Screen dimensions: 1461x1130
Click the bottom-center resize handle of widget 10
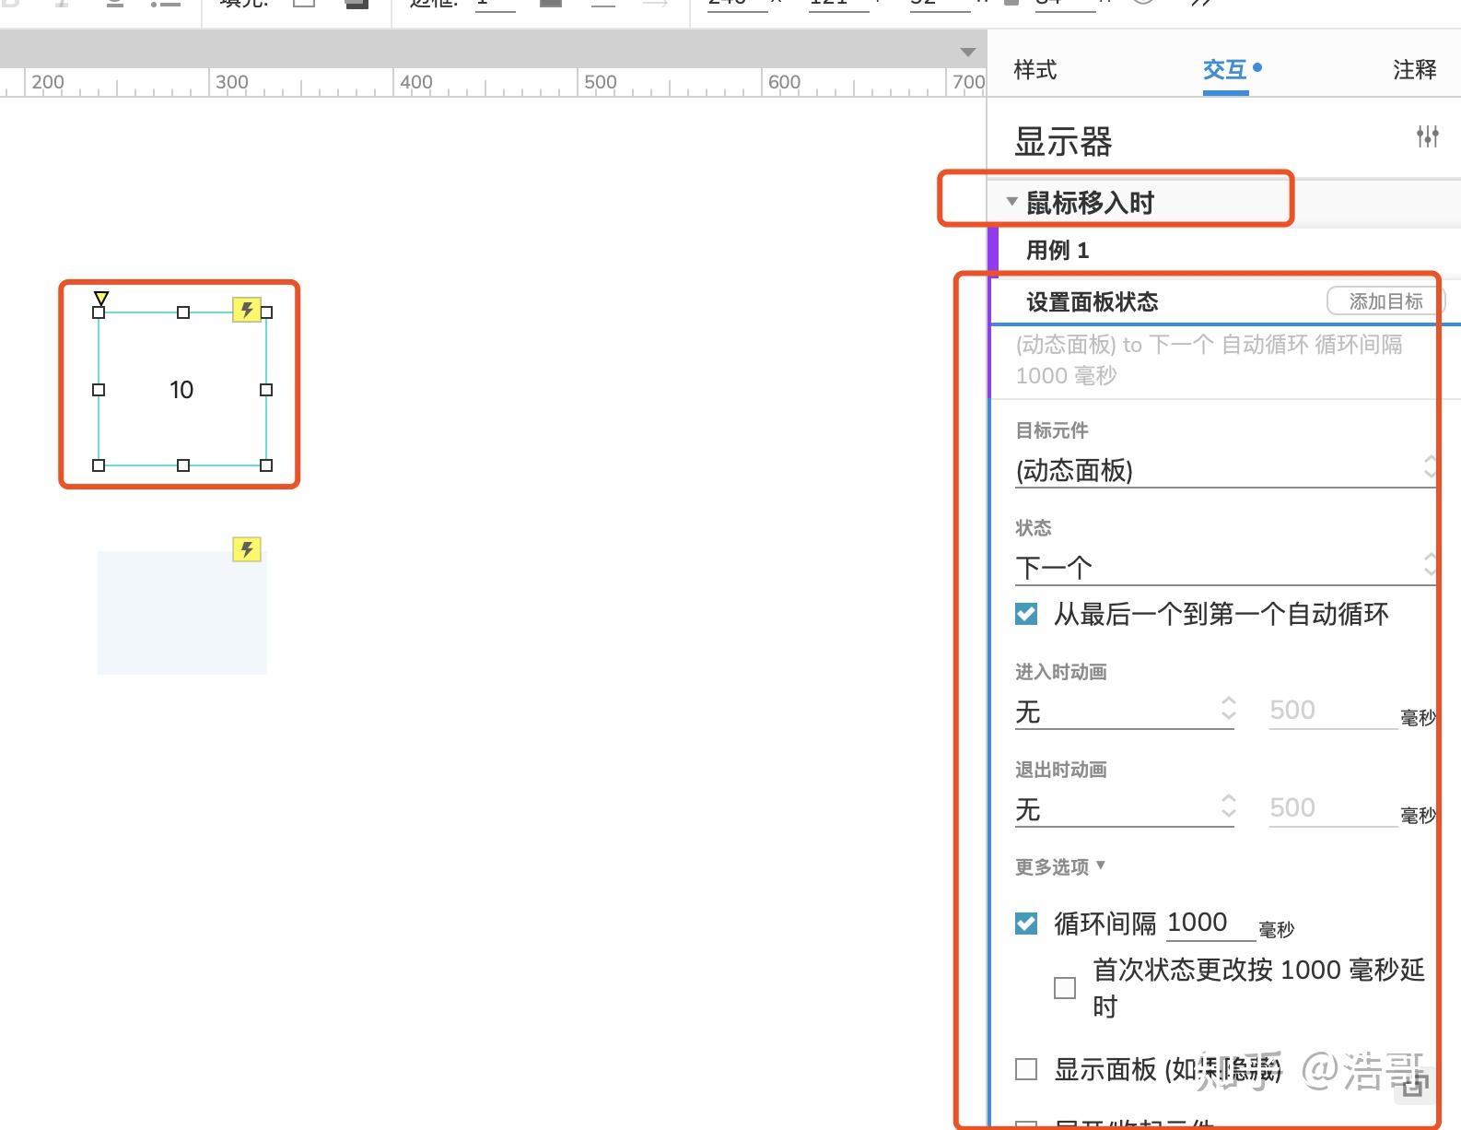click(183, 465)
